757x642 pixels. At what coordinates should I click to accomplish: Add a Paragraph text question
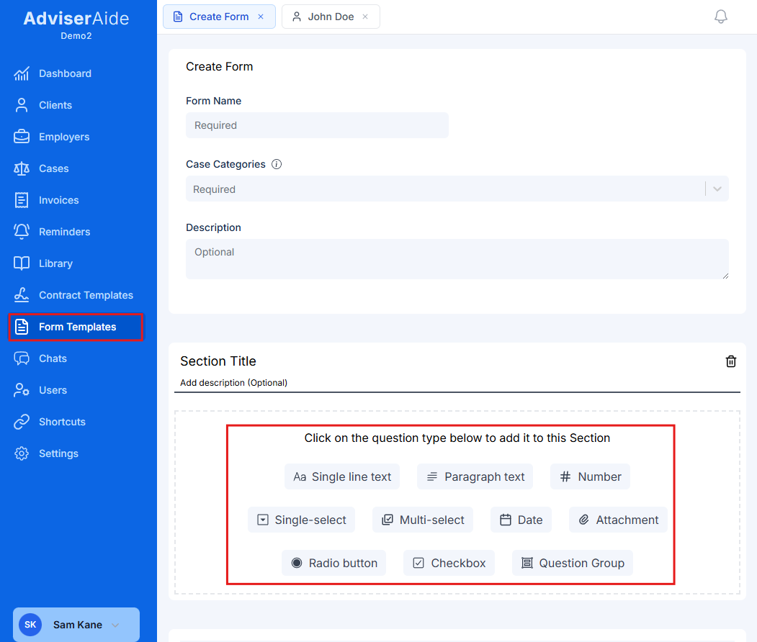pyautogui.click(x=475, y=476)
